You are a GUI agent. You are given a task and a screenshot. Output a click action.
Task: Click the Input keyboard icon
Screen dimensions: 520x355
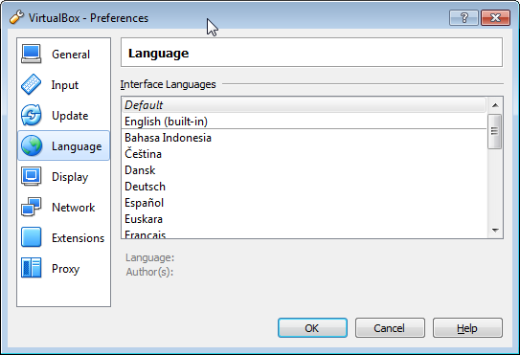coord(32,84)
